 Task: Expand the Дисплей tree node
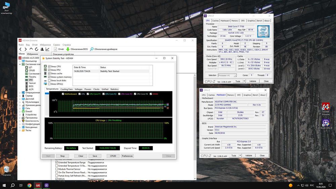20,99
